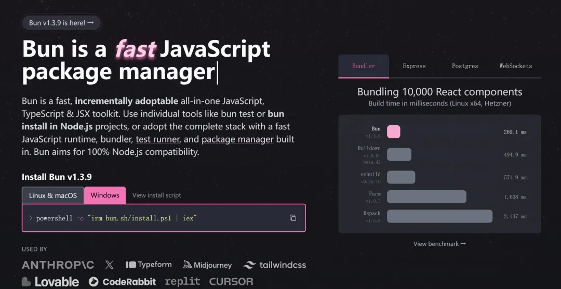Select the Bundler benchmark tab
561x289 pixels.
(364, 66)
